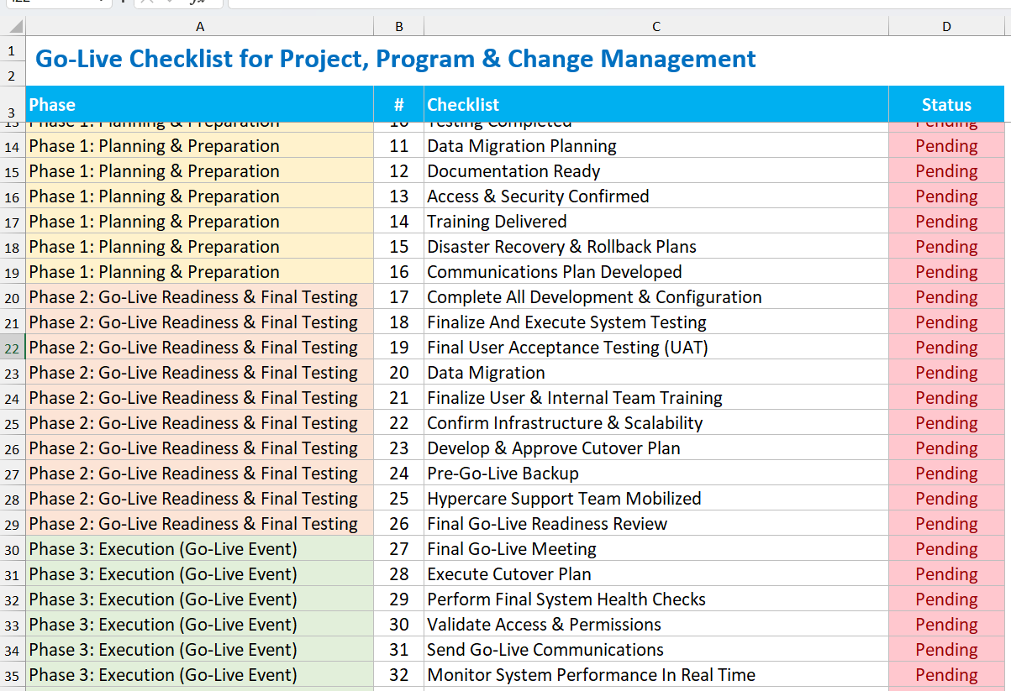Click the Checklist column heading cell
This screenshot has width=1011, height=691.
pyautogui.click(x=656, y=105)
